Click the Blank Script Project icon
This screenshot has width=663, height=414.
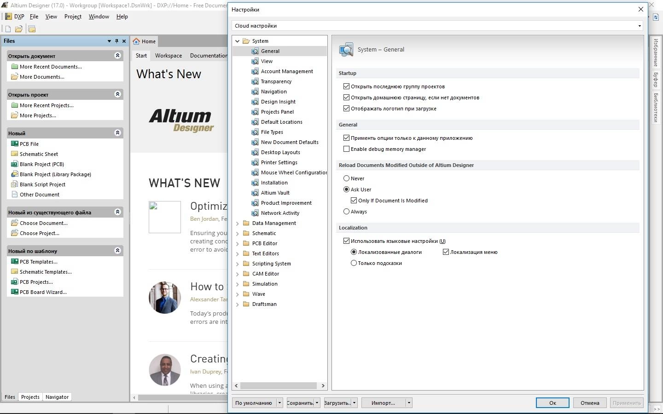(15, 184)
